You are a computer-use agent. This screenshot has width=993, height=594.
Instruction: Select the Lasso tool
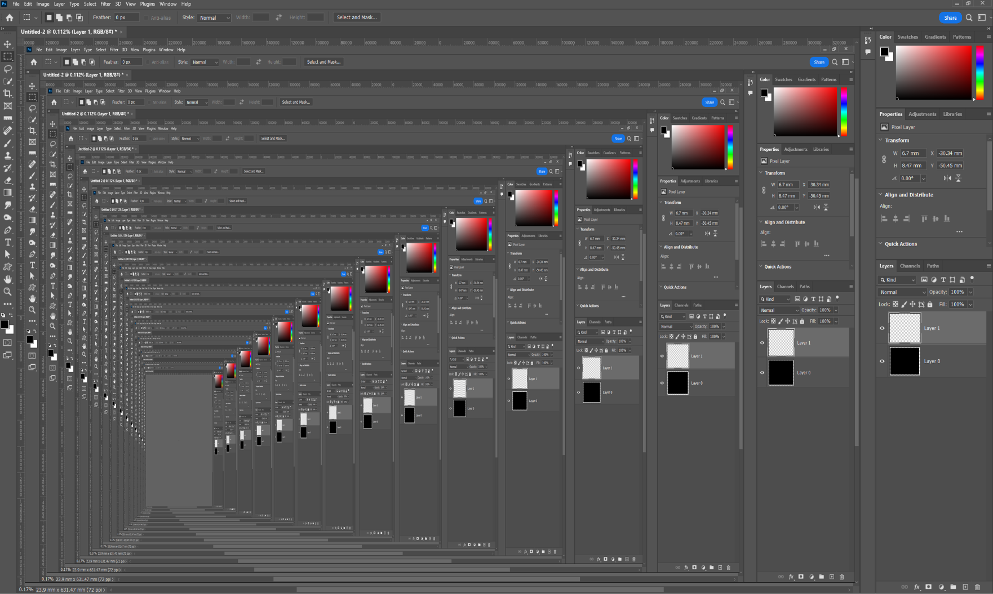tap(7, 69)
